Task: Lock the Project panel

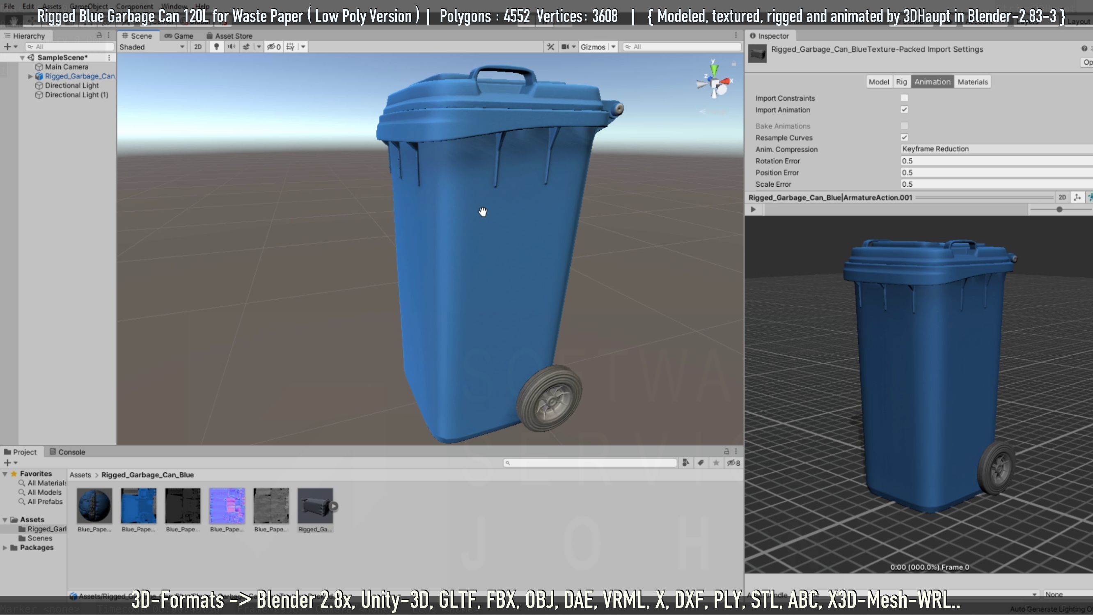Action: [x=726, y=451]
